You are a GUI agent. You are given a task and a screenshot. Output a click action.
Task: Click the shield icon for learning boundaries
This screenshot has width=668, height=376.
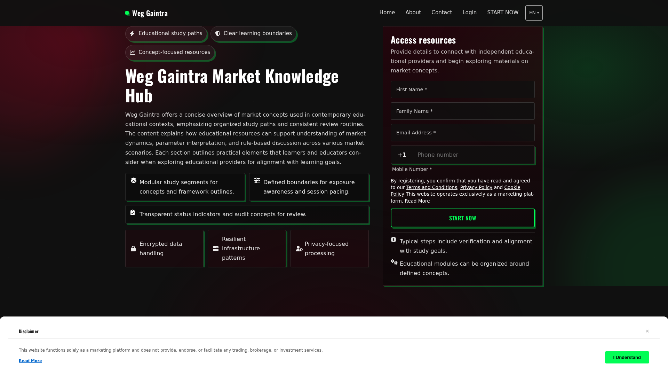pos(218,34)
